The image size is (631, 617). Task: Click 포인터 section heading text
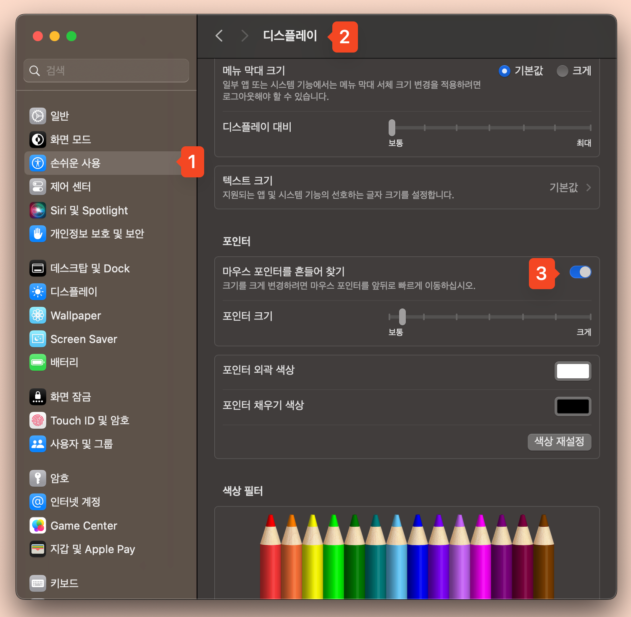pyautogui.click(x=237, y=241)
